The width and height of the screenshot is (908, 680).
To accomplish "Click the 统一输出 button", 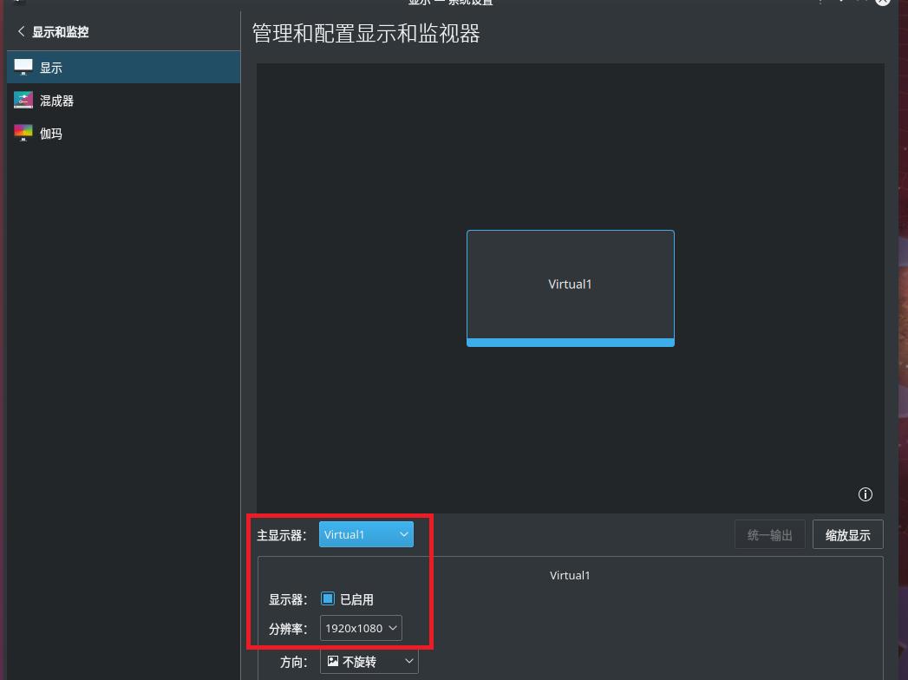I will point(769,535).
